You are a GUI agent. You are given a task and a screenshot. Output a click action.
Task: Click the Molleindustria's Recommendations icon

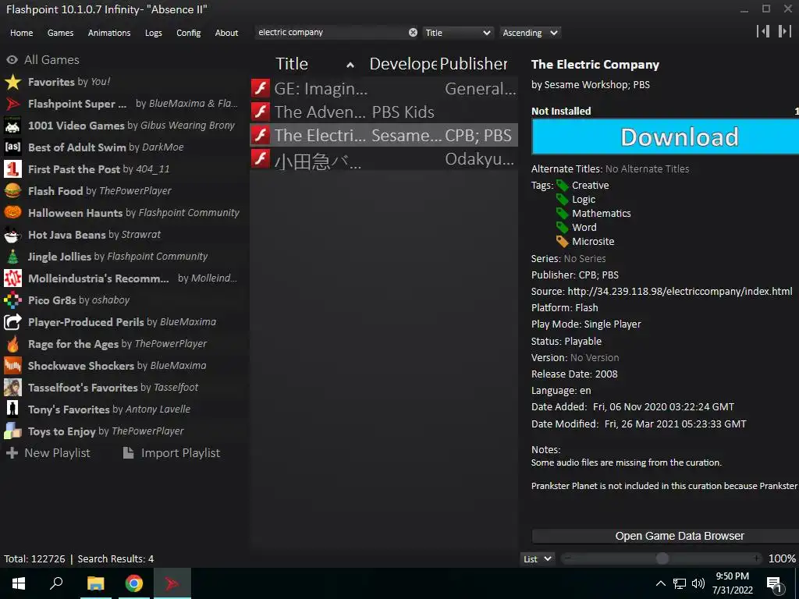pyautogui.click(x=12, y=278)
